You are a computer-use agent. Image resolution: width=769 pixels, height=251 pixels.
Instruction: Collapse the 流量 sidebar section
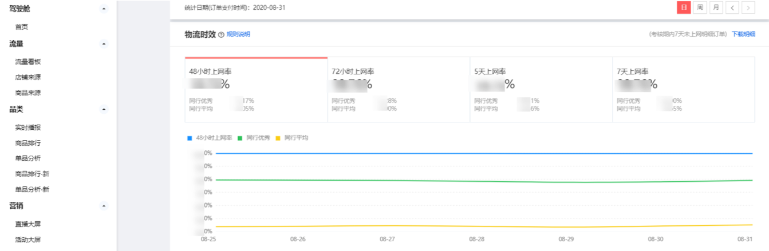pyautogui.click(x=104, y=43)
